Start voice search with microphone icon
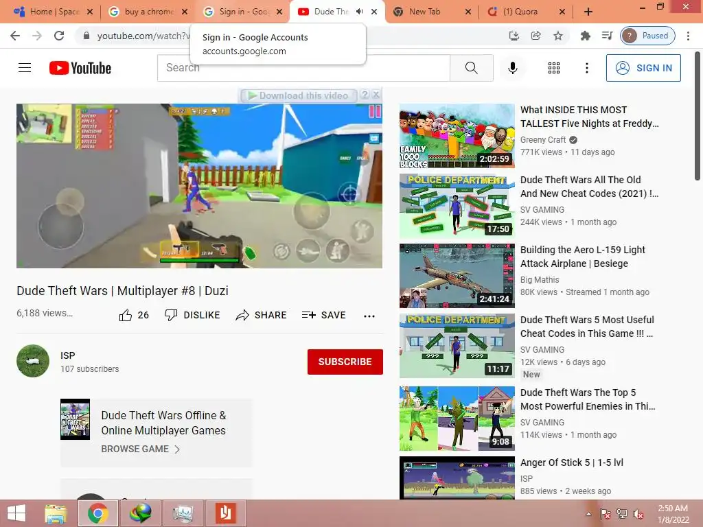Viewport: 703px width, 527px height. (512, 68)
